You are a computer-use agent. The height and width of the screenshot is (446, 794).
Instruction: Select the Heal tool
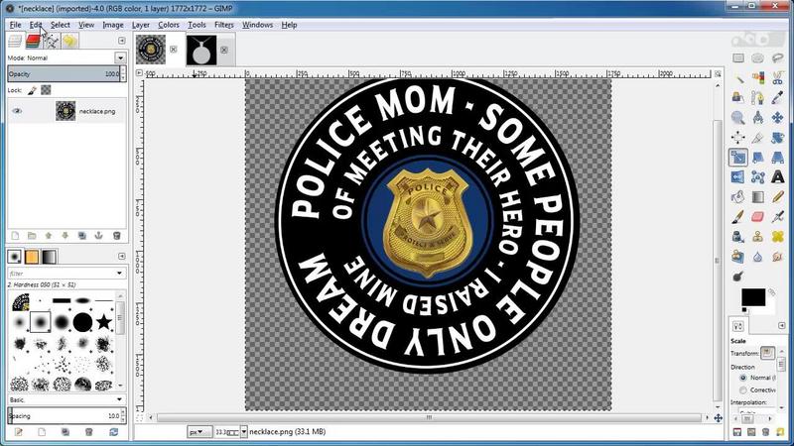(777, 236)
